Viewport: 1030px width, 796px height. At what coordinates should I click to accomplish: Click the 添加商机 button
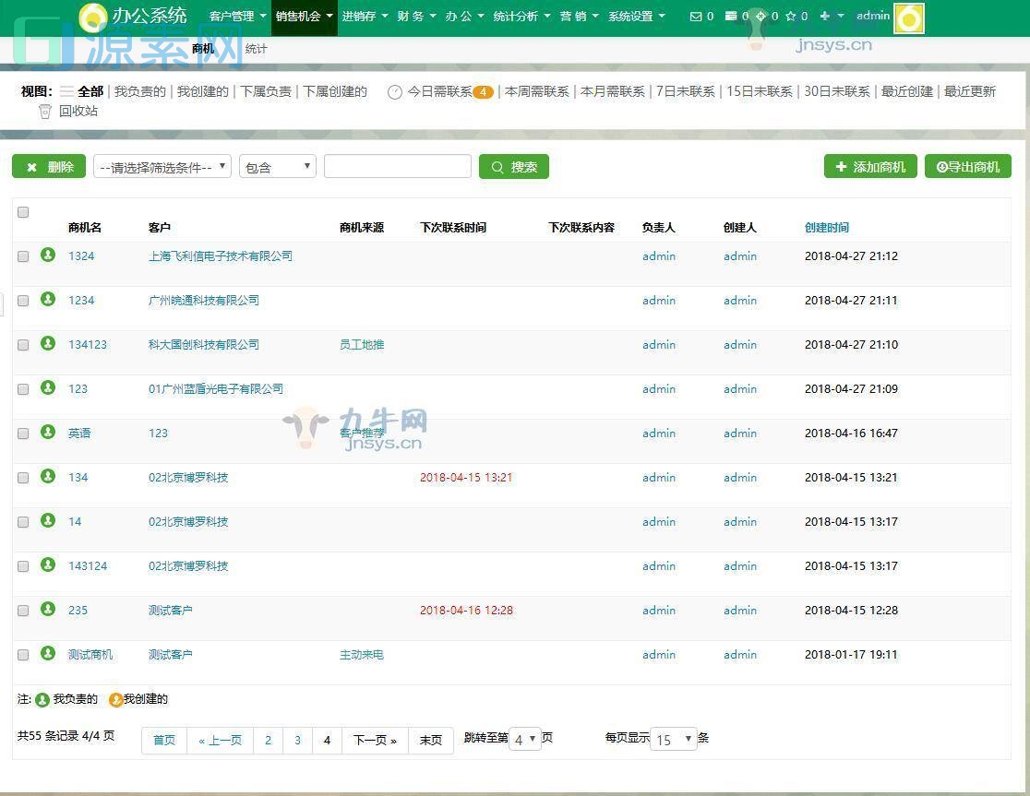point(869,166)
